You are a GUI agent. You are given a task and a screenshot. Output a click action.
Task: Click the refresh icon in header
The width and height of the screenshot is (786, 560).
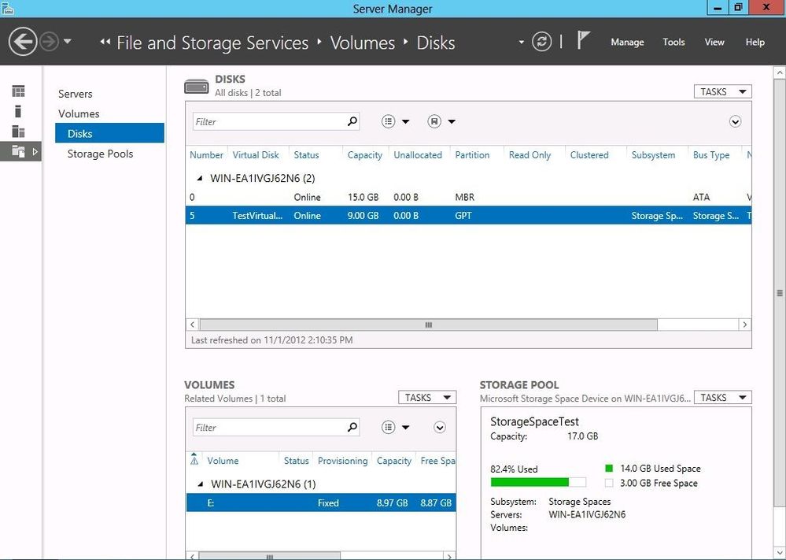(541, 42)
